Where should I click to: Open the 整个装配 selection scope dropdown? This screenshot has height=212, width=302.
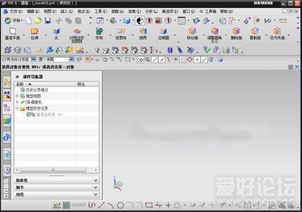pyautogui.click(x=72, y=59)
